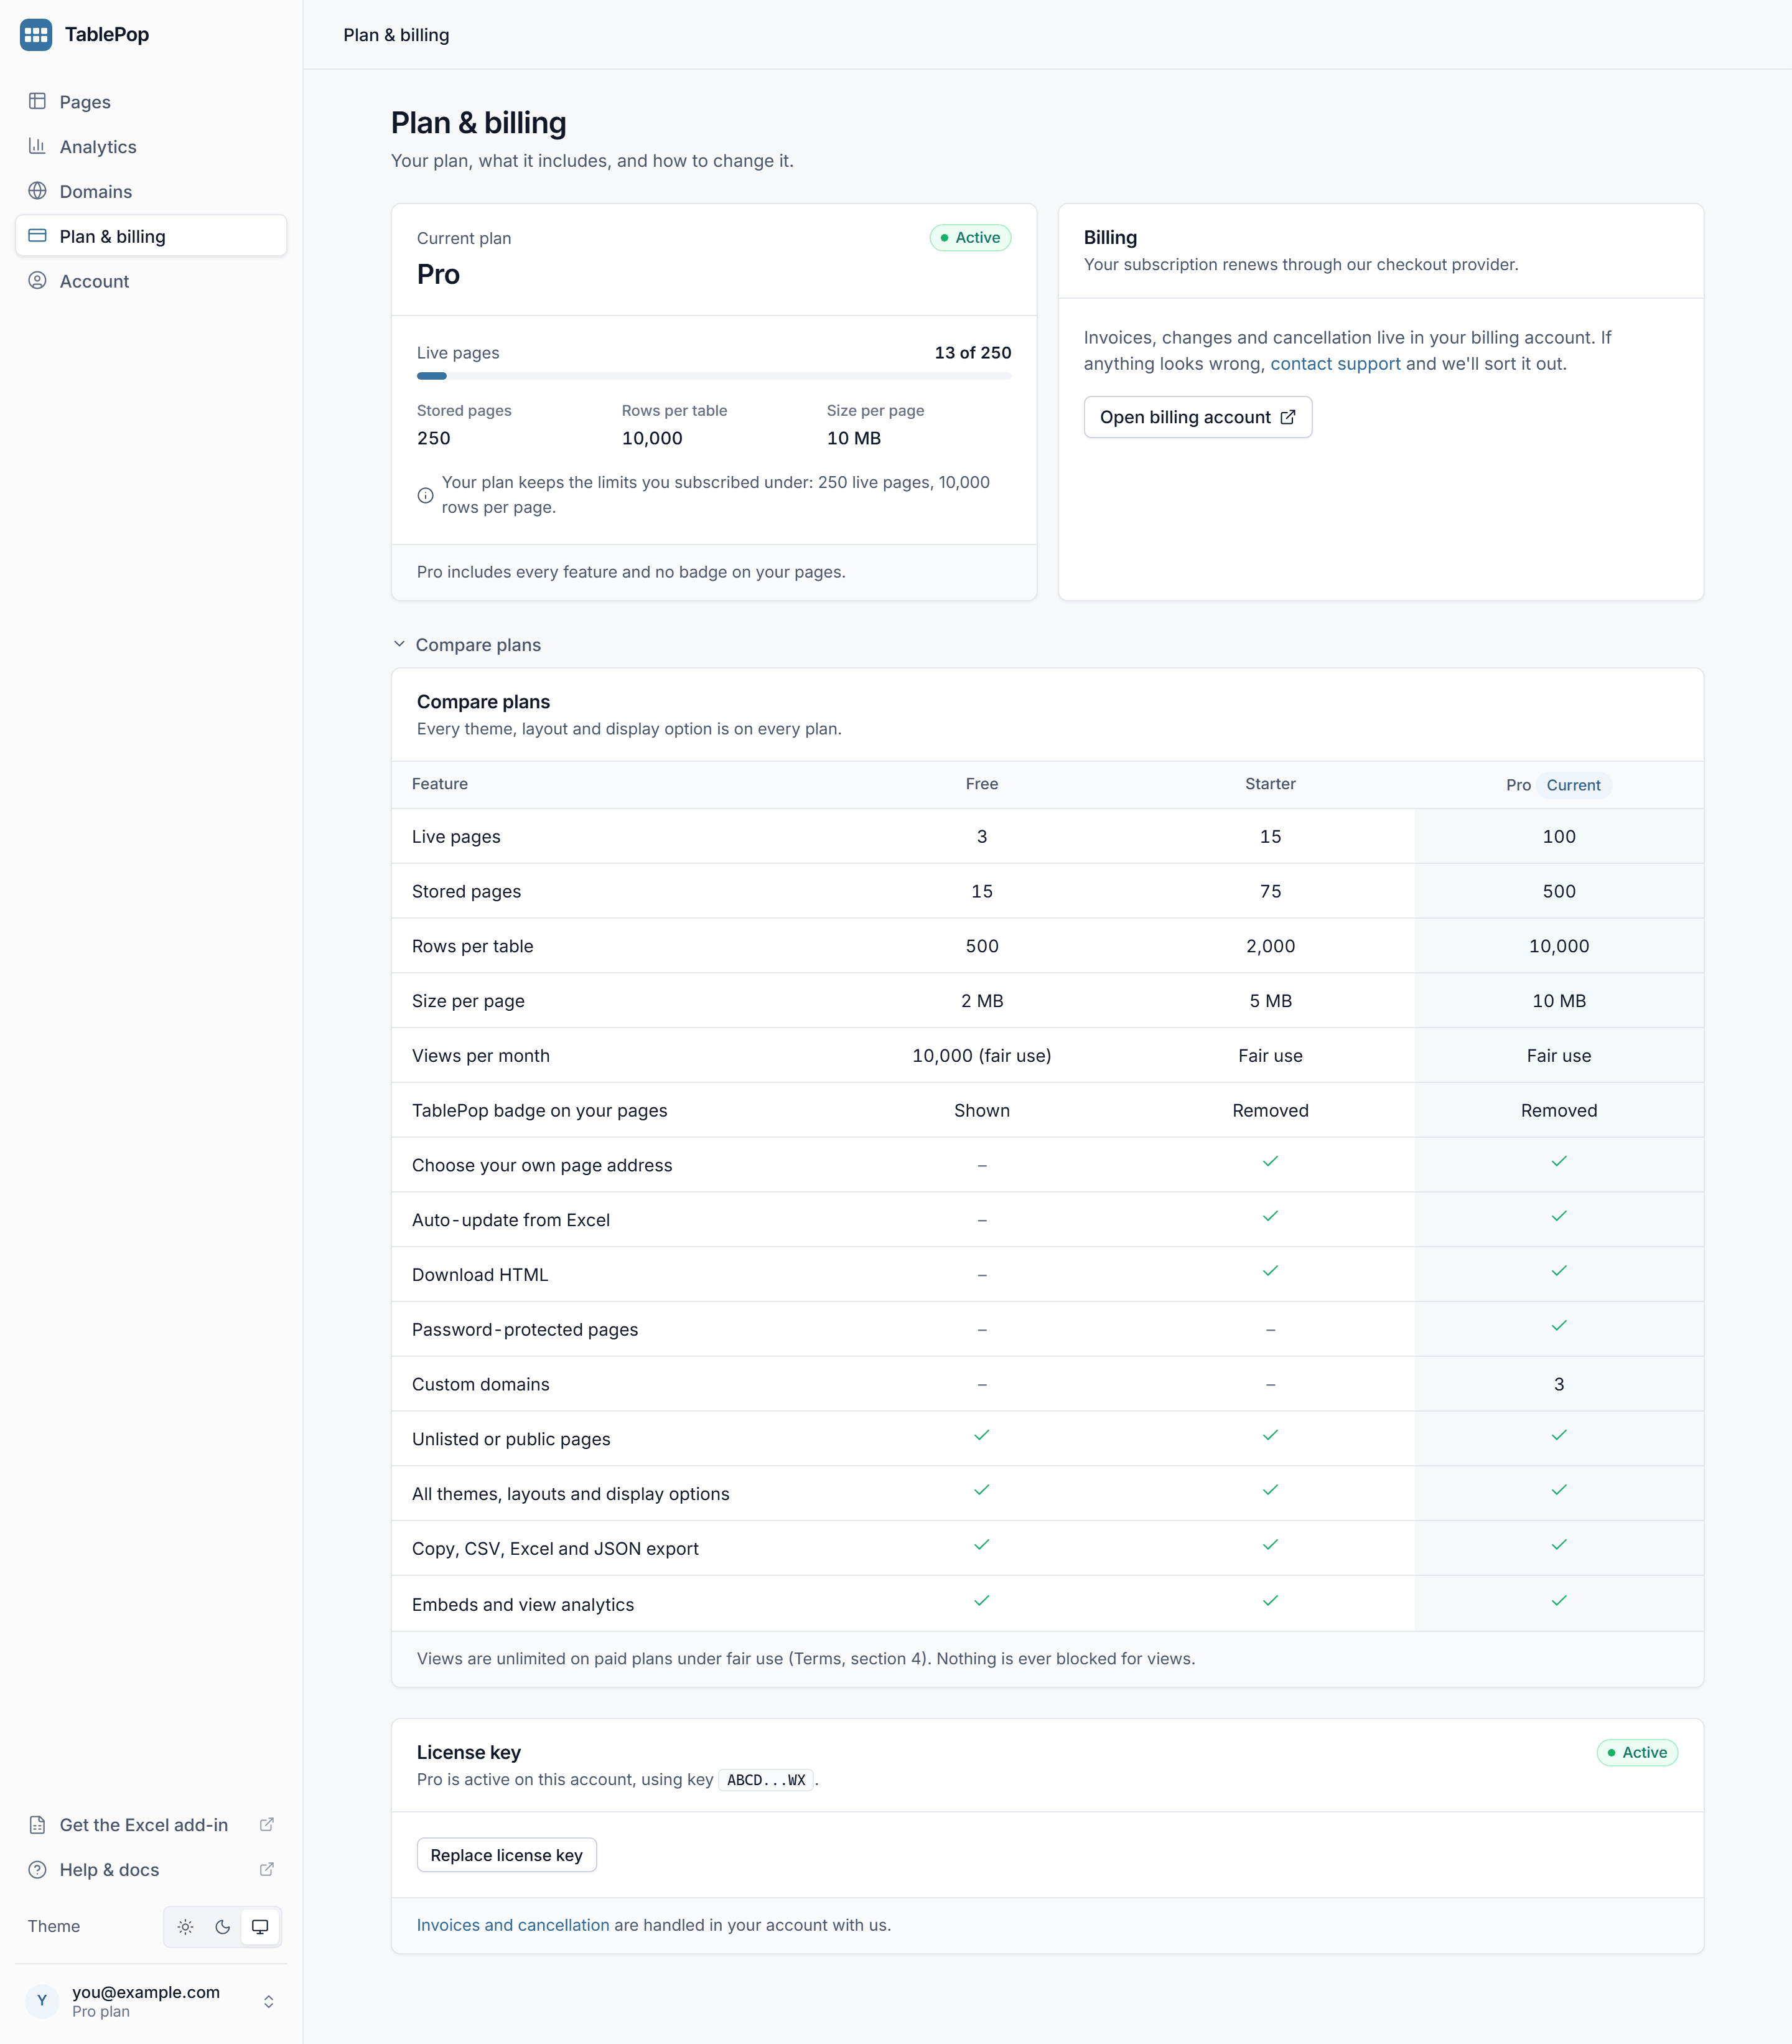Open Help & docs link
1792x2044 pixels.
tap(151, 1870)
